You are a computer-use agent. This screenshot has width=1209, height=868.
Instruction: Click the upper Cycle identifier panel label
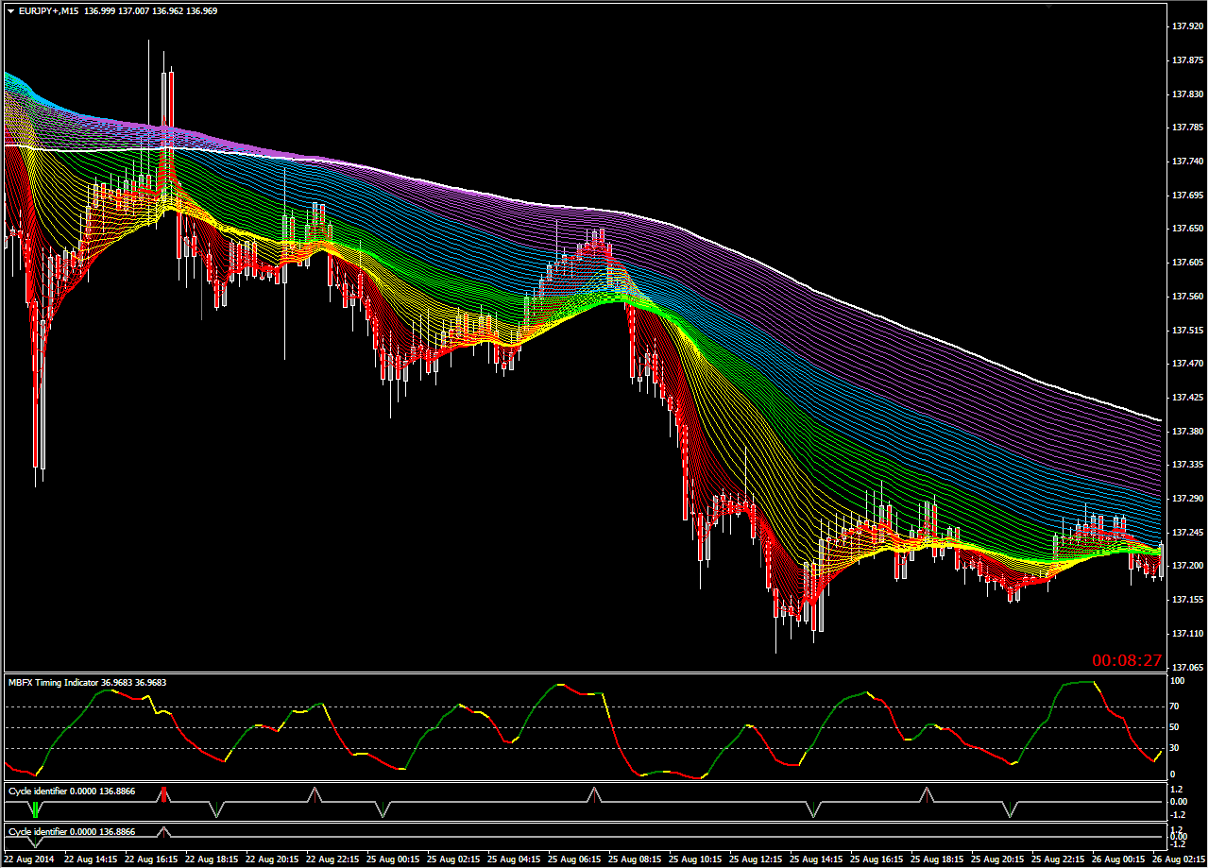click(x=37, y=790)
